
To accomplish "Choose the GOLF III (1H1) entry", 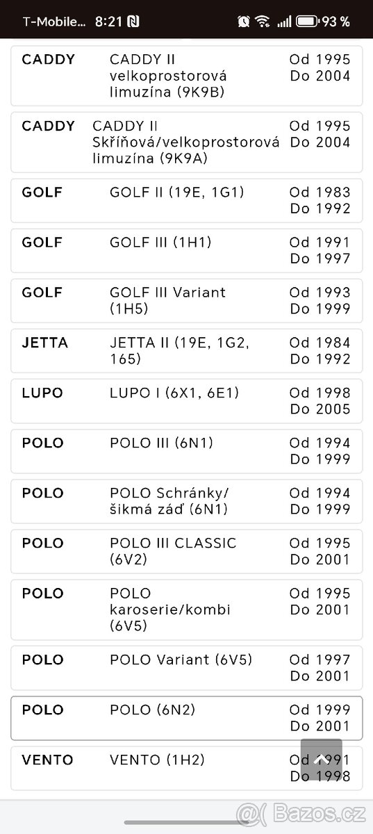I will click(x=186, y=251).
